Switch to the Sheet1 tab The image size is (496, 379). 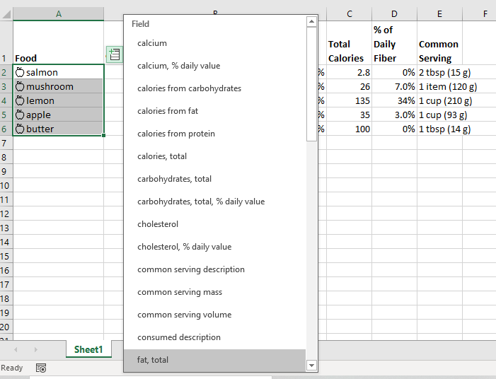pos(88,349)
